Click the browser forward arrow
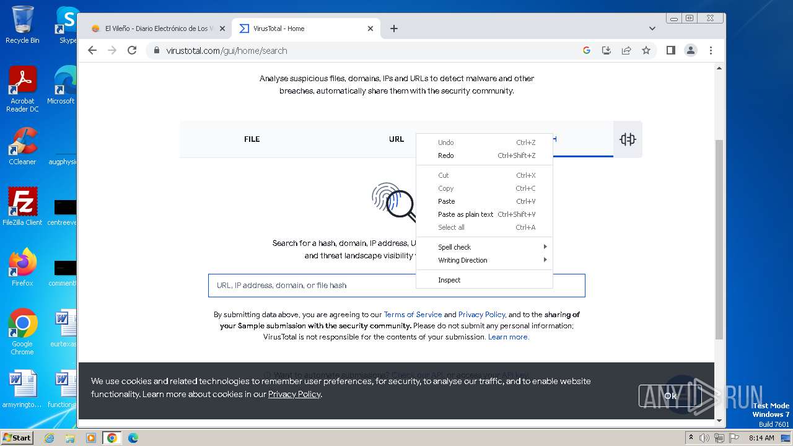This screenshot has height=446, width=793. point(112,50)
